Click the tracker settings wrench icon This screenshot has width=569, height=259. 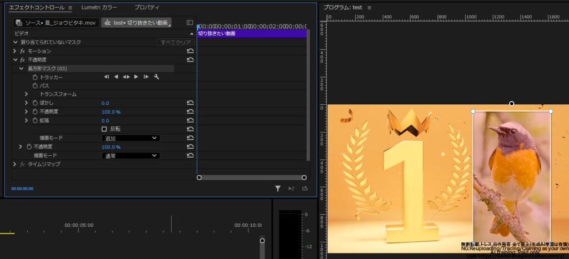click(x=156, y=77)
